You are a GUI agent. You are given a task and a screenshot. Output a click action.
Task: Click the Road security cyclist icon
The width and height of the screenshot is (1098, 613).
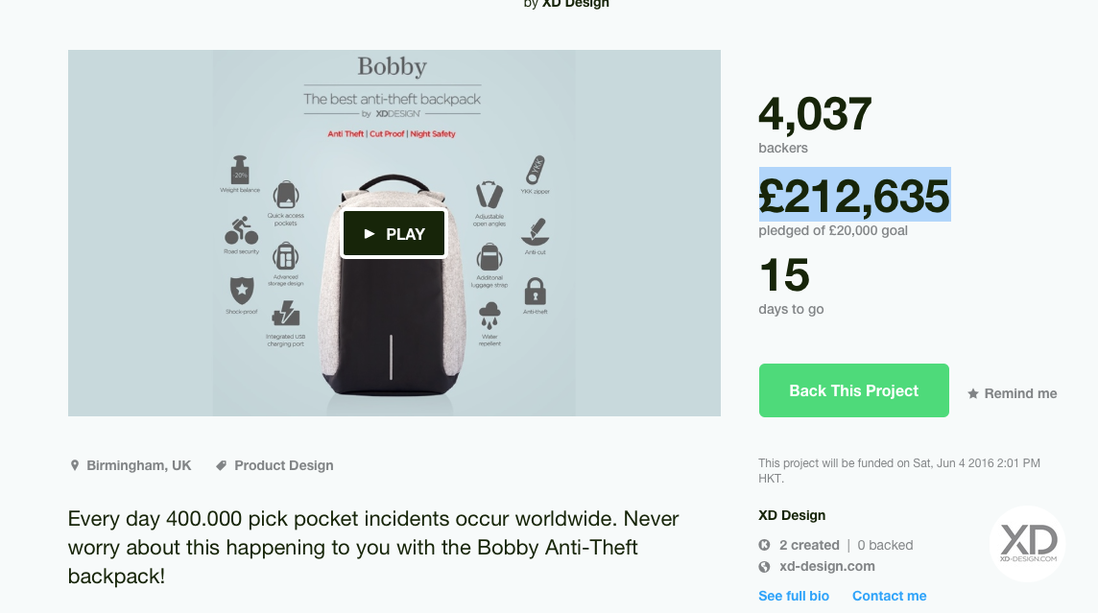(241, 231)
